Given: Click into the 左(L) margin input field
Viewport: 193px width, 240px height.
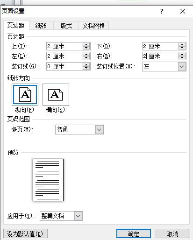Looking at the screenshot, I should pos(64,56).
